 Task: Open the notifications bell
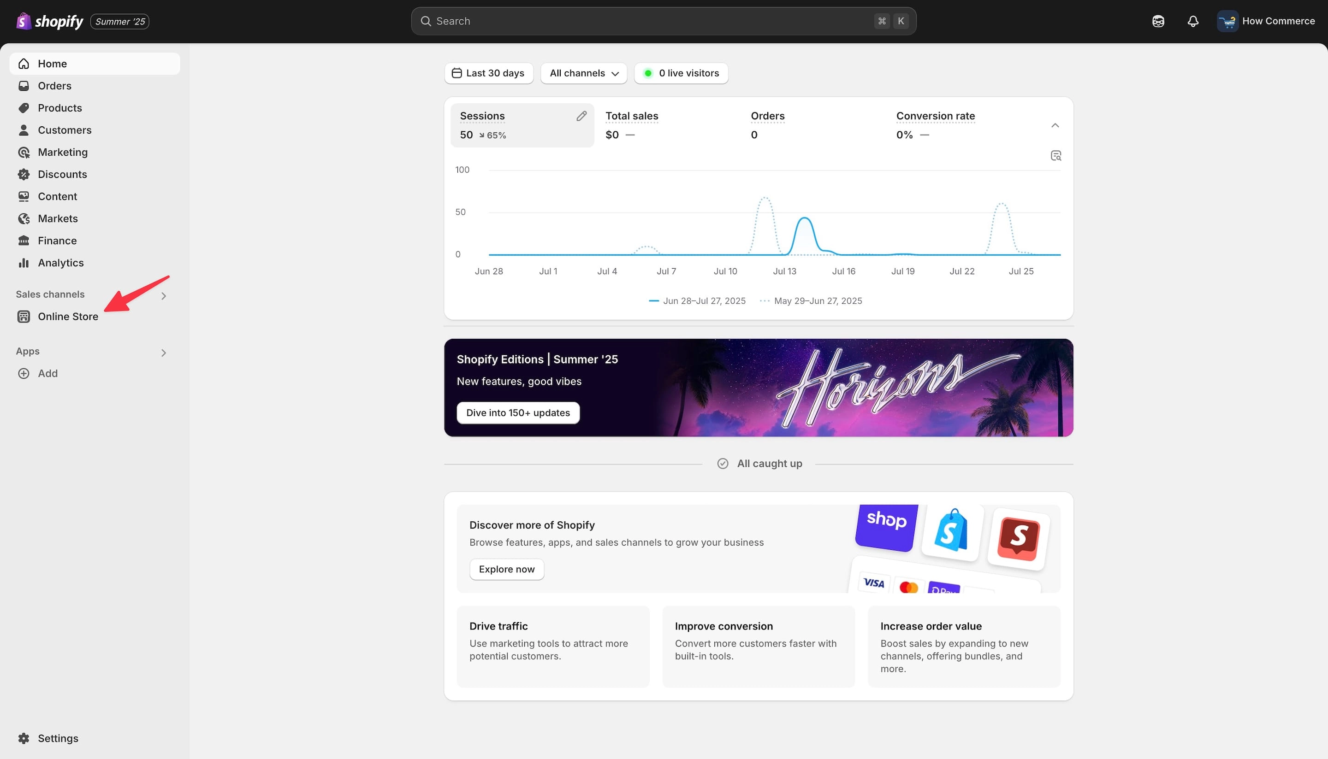tap(1193, 21)
